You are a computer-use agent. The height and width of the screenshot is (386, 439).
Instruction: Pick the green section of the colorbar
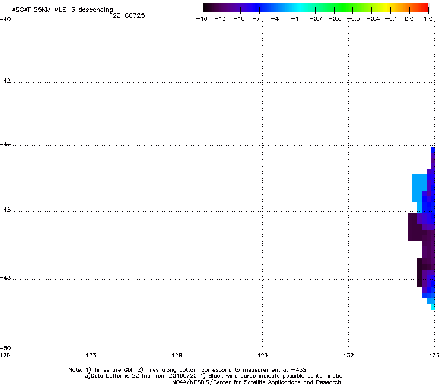344,8
